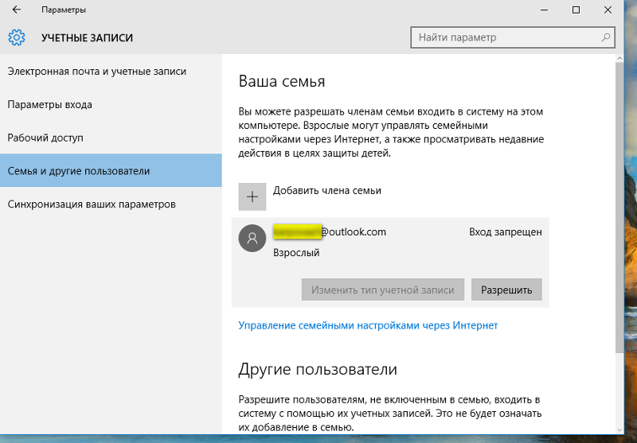This screenshot has height=443, width=637.
Task: Click "Добавить члена семьи" label
Action: click(x=327, y=191)
